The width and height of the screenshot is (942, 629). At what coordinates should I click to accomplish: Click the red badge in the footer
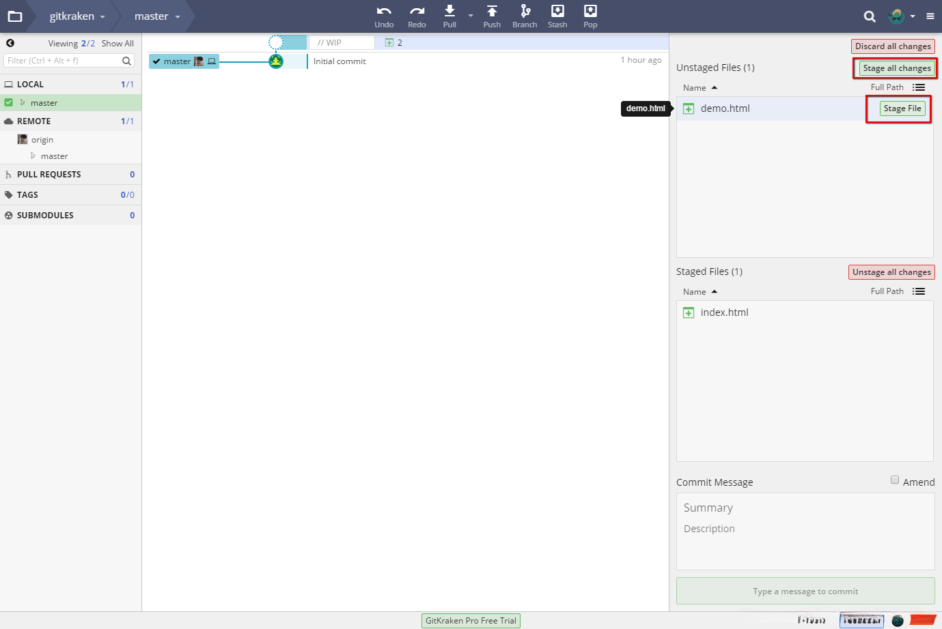(x=923, y=620)
